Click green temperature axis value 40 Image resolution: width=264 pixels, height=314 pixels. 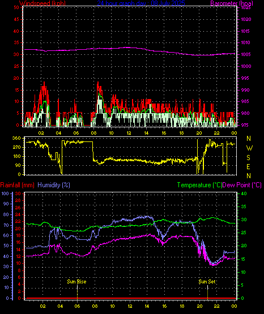tap(244, 193)
